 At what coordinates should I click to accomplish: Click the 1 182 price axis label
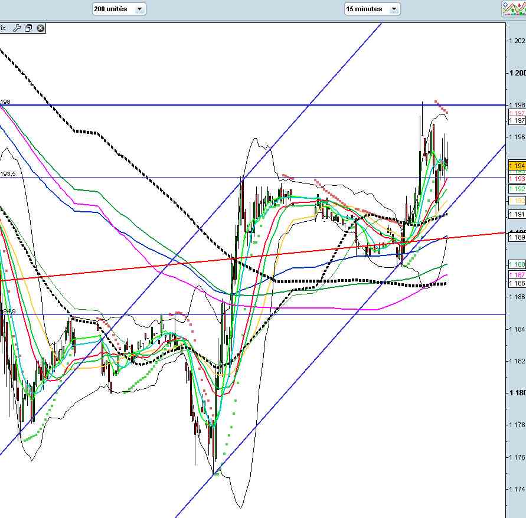517,361
